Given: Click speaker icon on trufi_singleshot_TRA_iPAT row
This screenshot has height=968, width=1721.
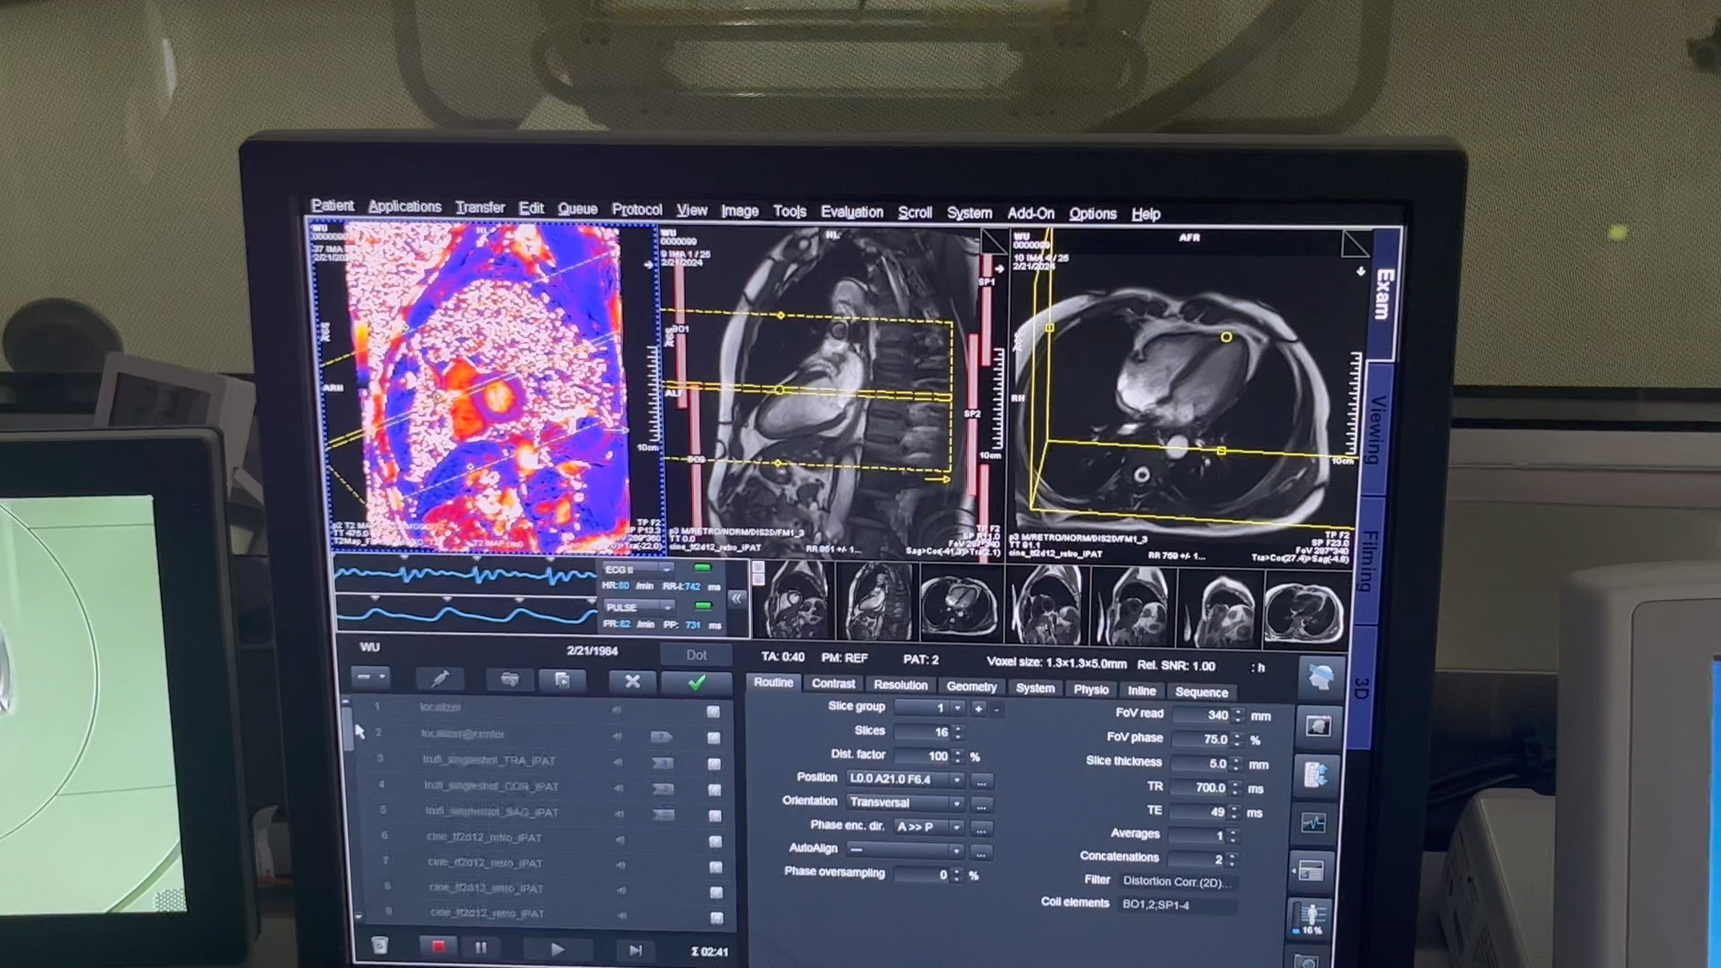Looking at the screenshot, I should (x=618, y=761).
